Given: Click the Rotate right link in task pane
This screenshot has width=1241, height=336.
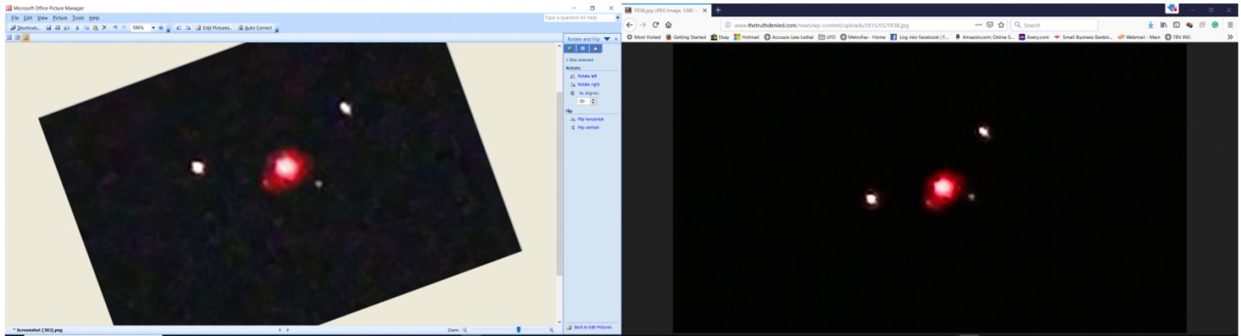Looking at the screenshot, I should click(589, 85).
